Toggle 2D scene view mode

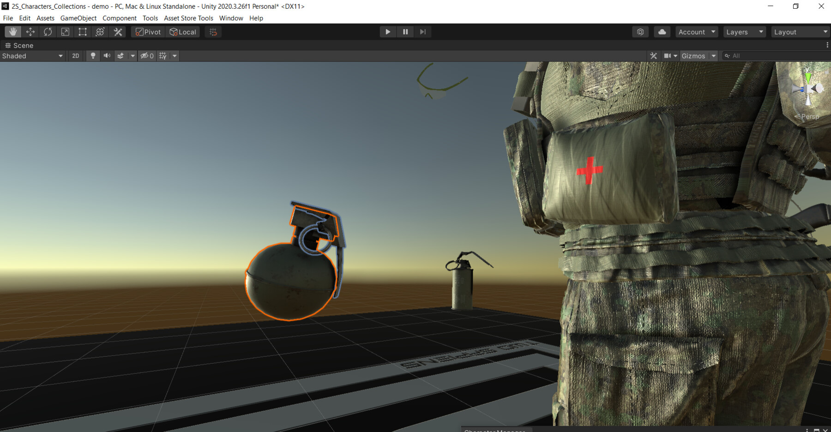[76, 56]
